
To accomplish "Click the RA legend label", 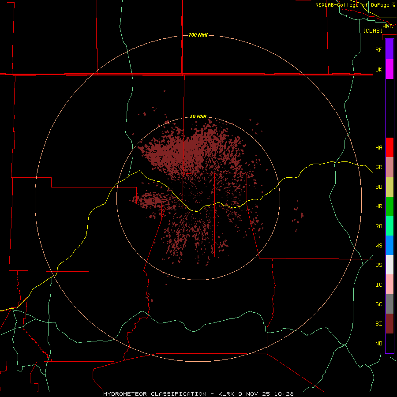I will pos(378,226).
